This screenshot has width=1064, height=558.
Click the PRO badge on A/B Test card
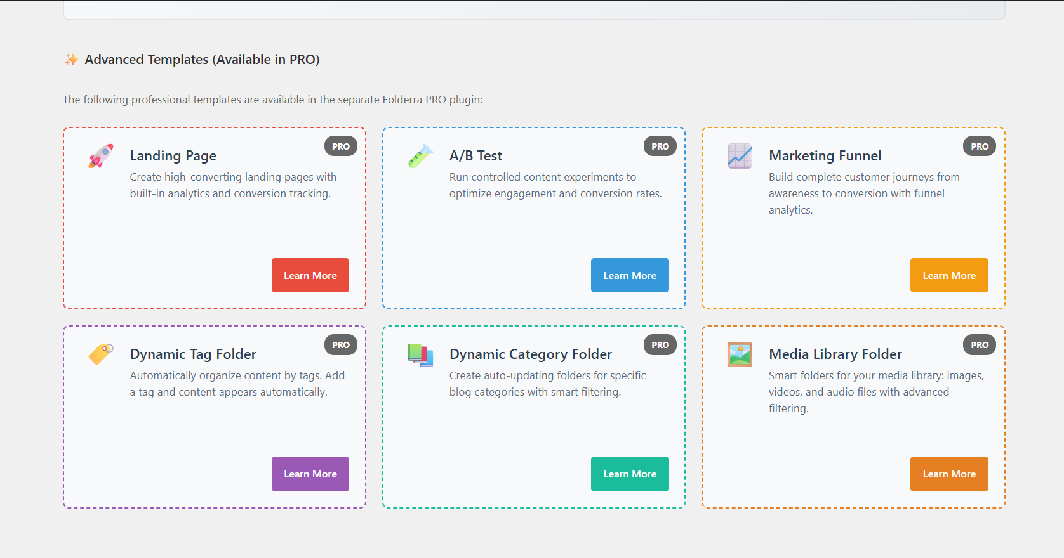(x=660, y=146)
